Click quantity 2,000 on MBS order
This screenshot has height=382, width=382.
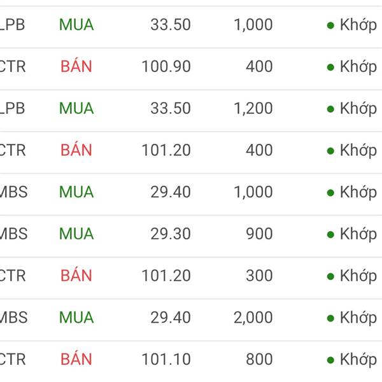[x=253, y=318]
